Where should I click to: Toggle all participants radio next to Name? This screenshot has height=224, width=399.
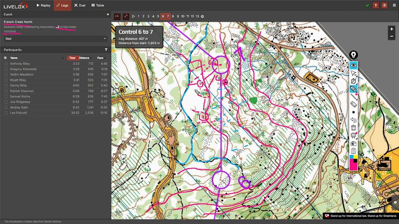[x=5, y=58]
